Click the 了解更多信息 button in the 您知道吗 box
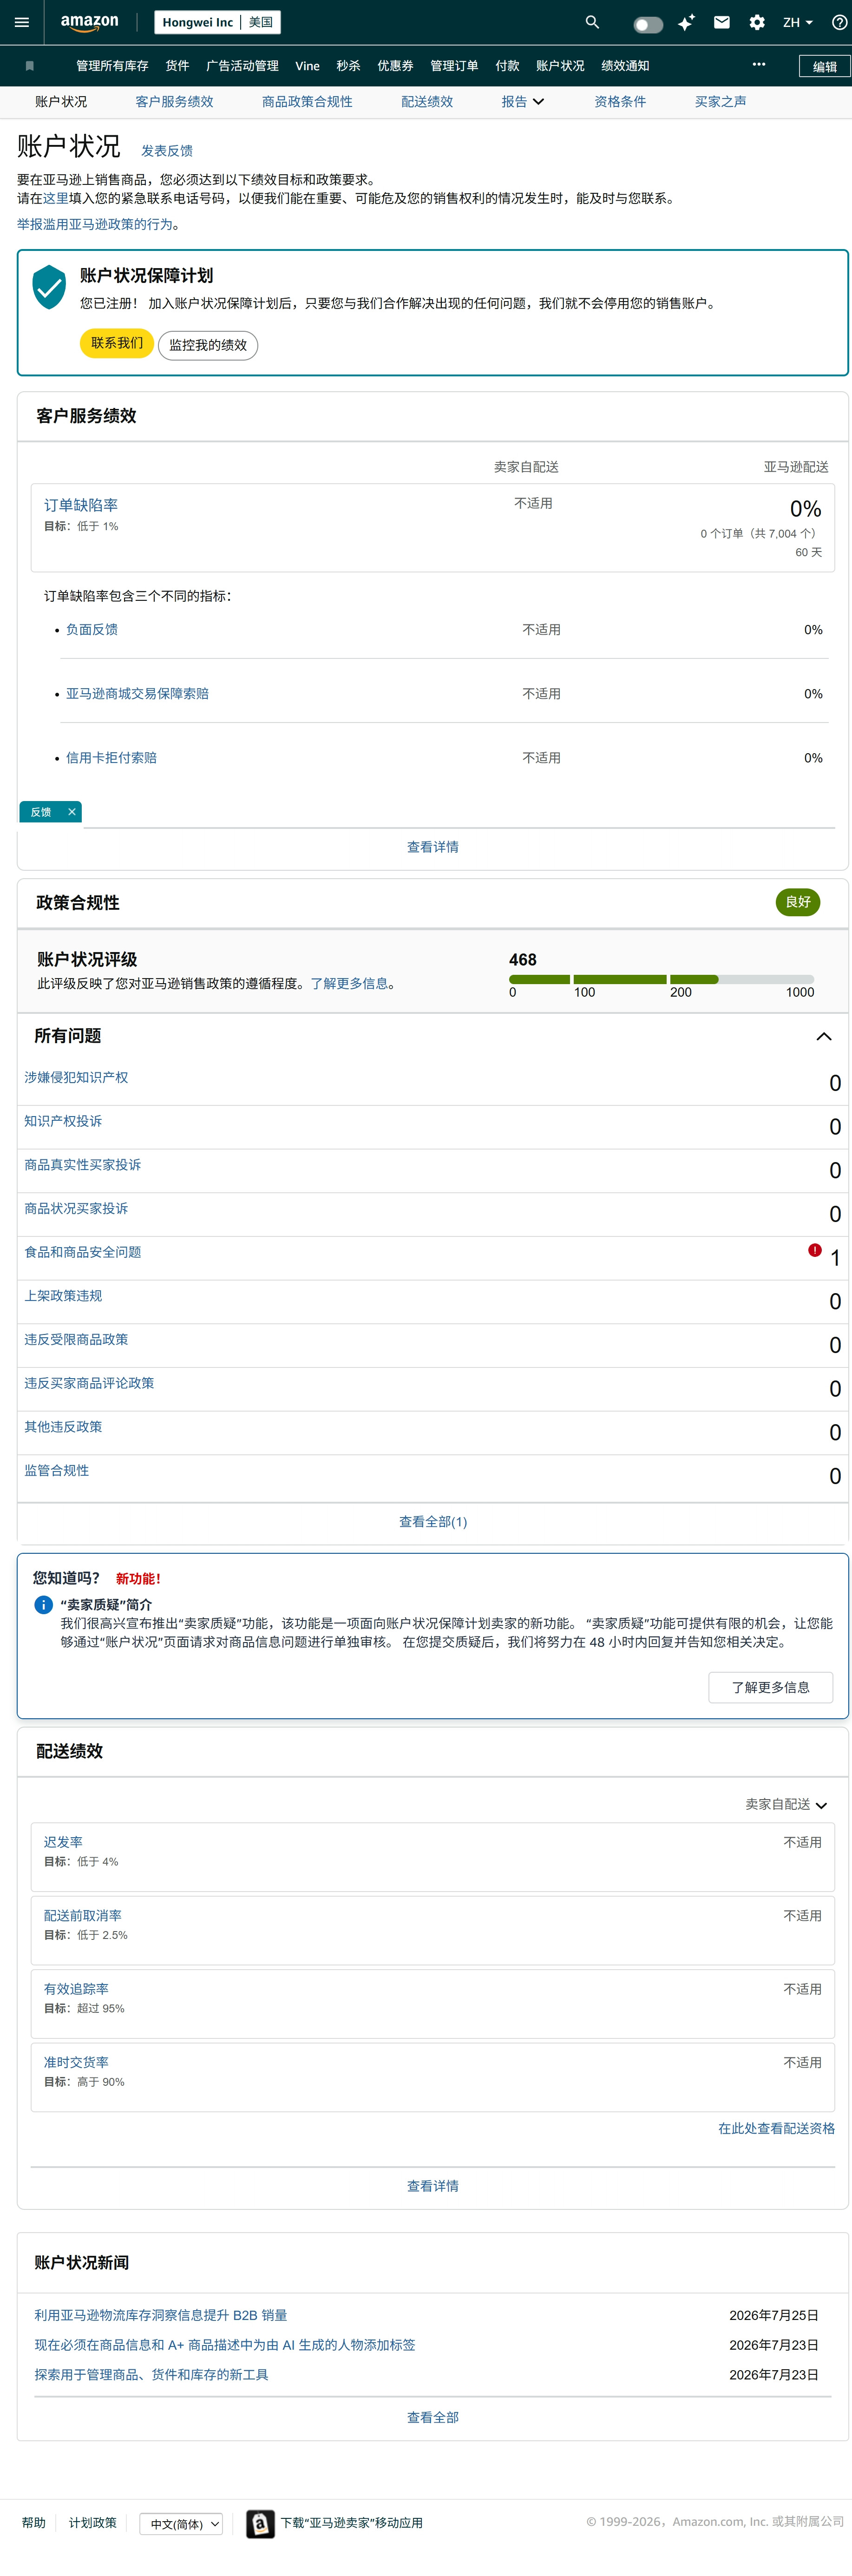852x2576 pixels. 770,1687
